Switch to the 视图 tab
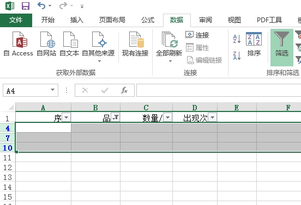Viewport: 301px width, 205px height. 234,20
